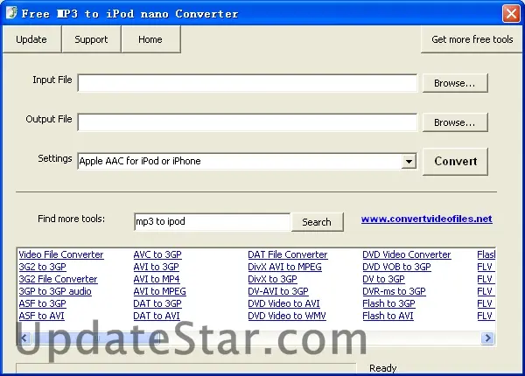Browse for the input file
This screenshot has height=376, width=525.
tap(455, 83)
